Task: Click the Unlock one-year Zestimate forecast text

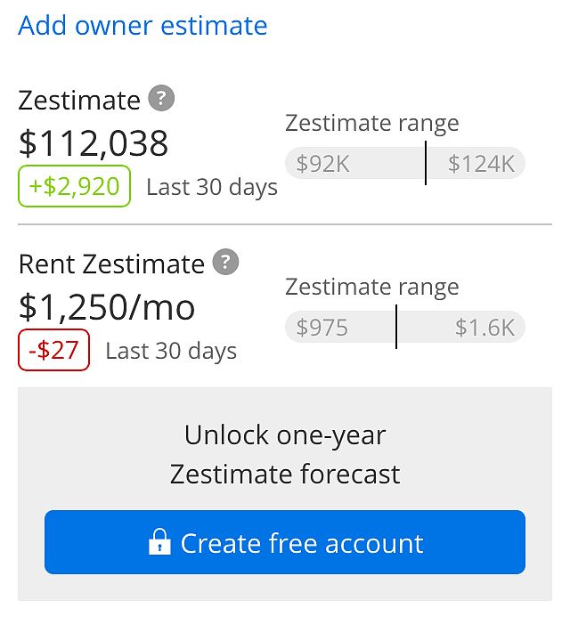Action: pyautogui.click(x=285, y=454)
